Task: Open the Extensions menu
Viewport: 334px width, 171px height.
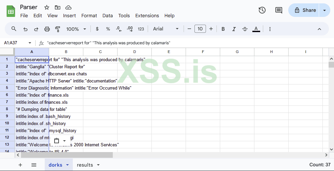Action: 147,16
